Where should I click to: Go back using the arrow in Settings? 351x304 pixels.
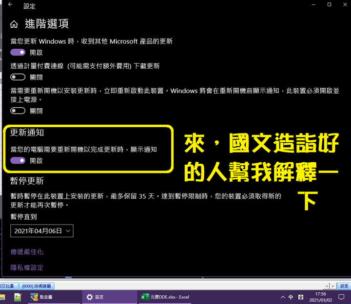(10, 4)
